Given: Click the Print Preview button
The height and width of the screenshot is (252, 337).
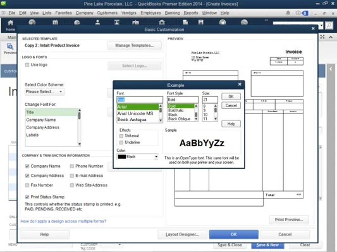Looking at the screenshot, I should 289,220.
